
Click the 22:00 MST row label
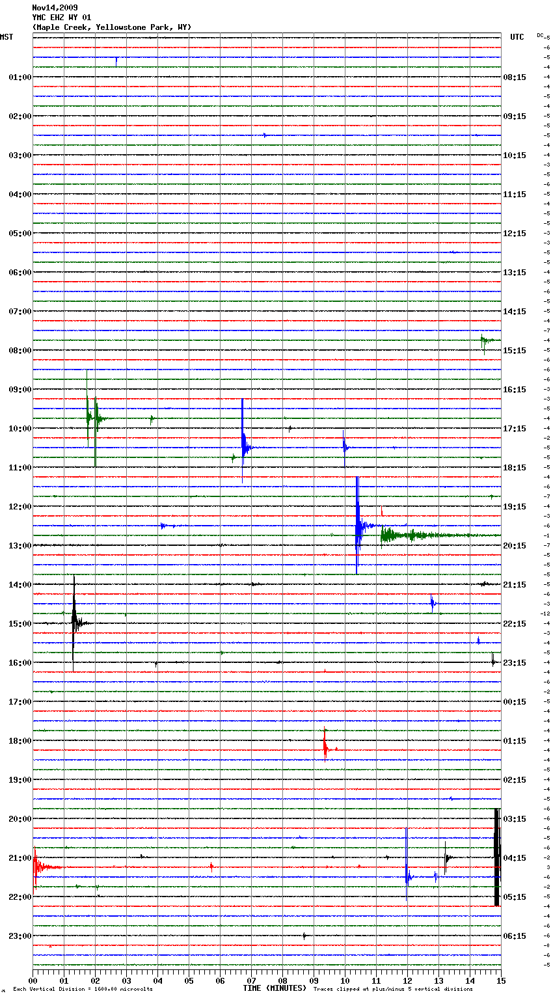20,897
